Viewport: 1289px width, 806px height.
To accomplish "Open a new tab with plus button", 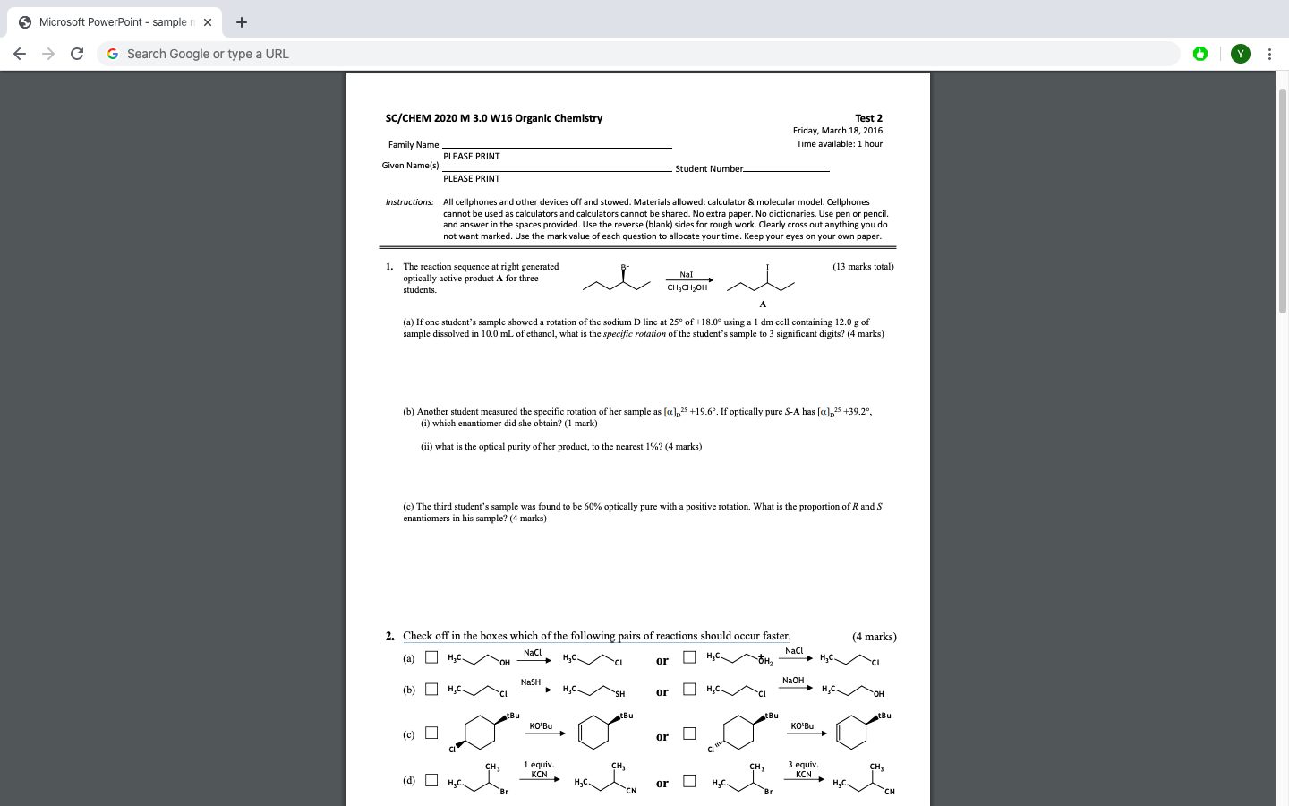I will point(241,22).
